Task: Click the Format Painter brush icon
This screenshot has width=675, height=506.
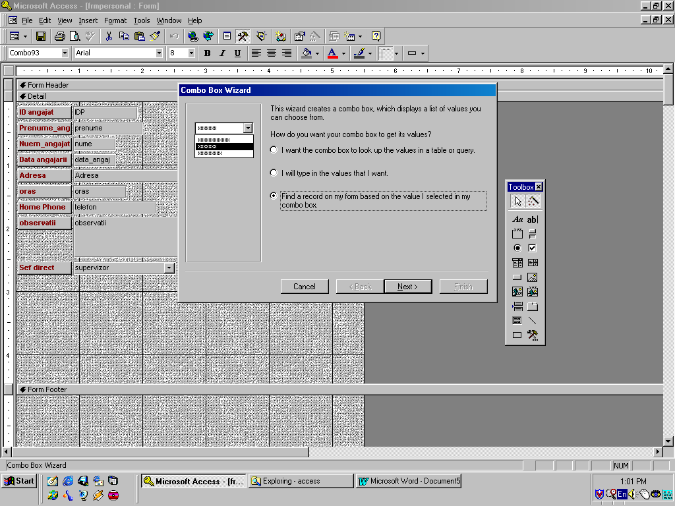Action: [155, 37]
